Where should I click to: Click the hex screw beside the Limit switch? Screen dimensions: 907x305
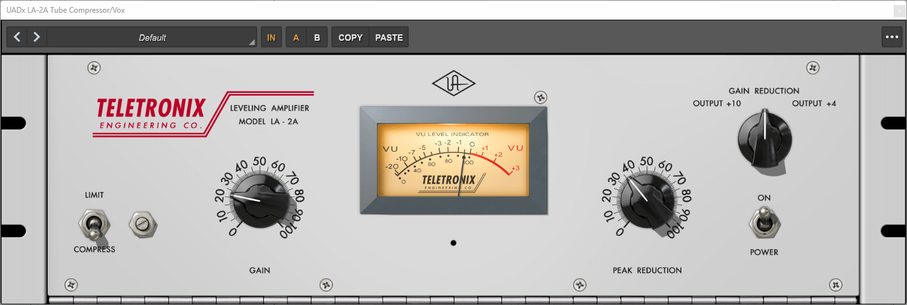point(143,224)
